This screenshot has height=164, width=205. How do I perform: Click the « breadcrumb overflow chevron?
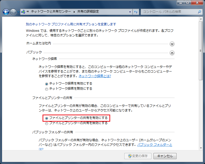[27, 12]
